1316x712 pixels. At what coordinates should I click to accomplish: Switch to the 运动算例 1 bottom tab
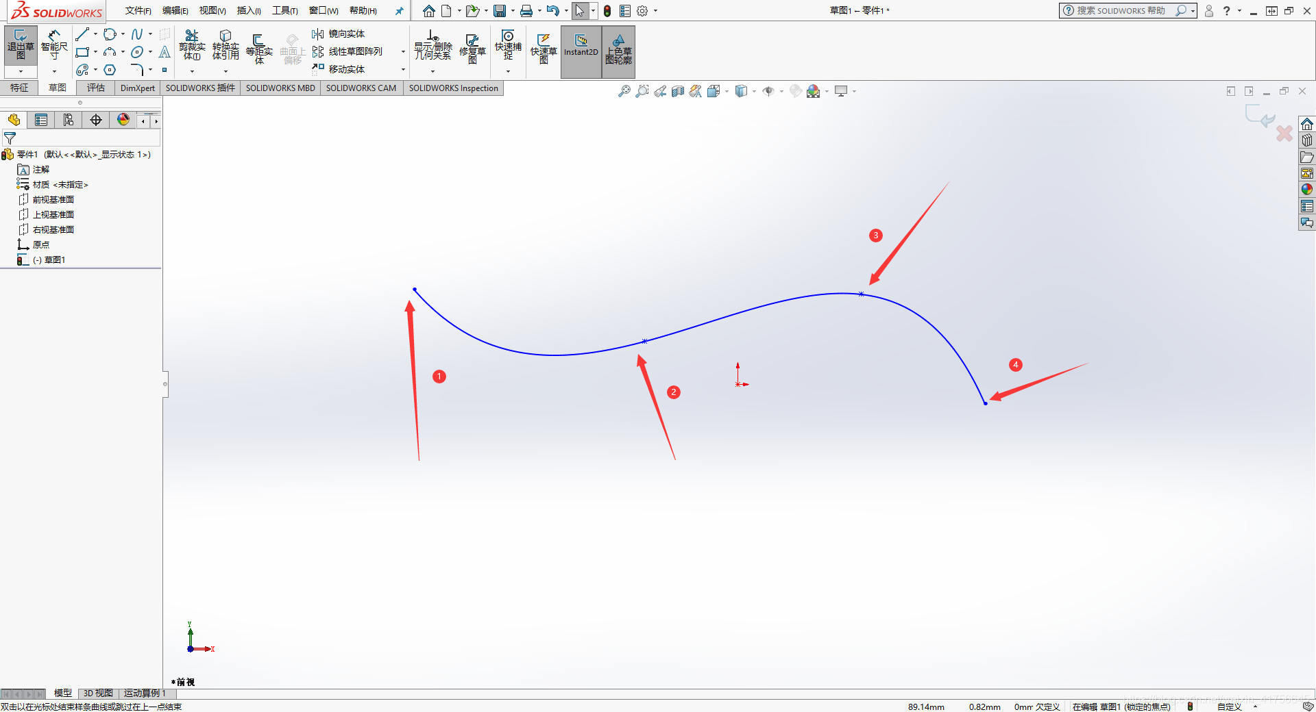click(145, 694)
